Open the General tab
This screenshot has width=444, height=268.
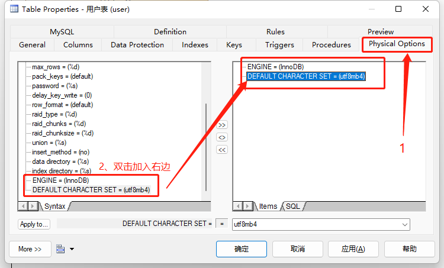32,45
